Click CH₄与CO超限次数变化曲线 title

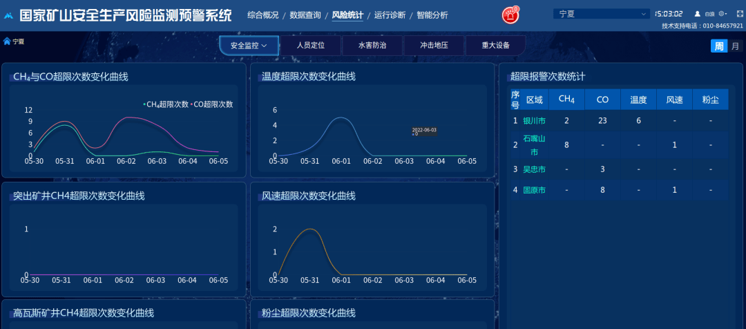tap(70, 77)
